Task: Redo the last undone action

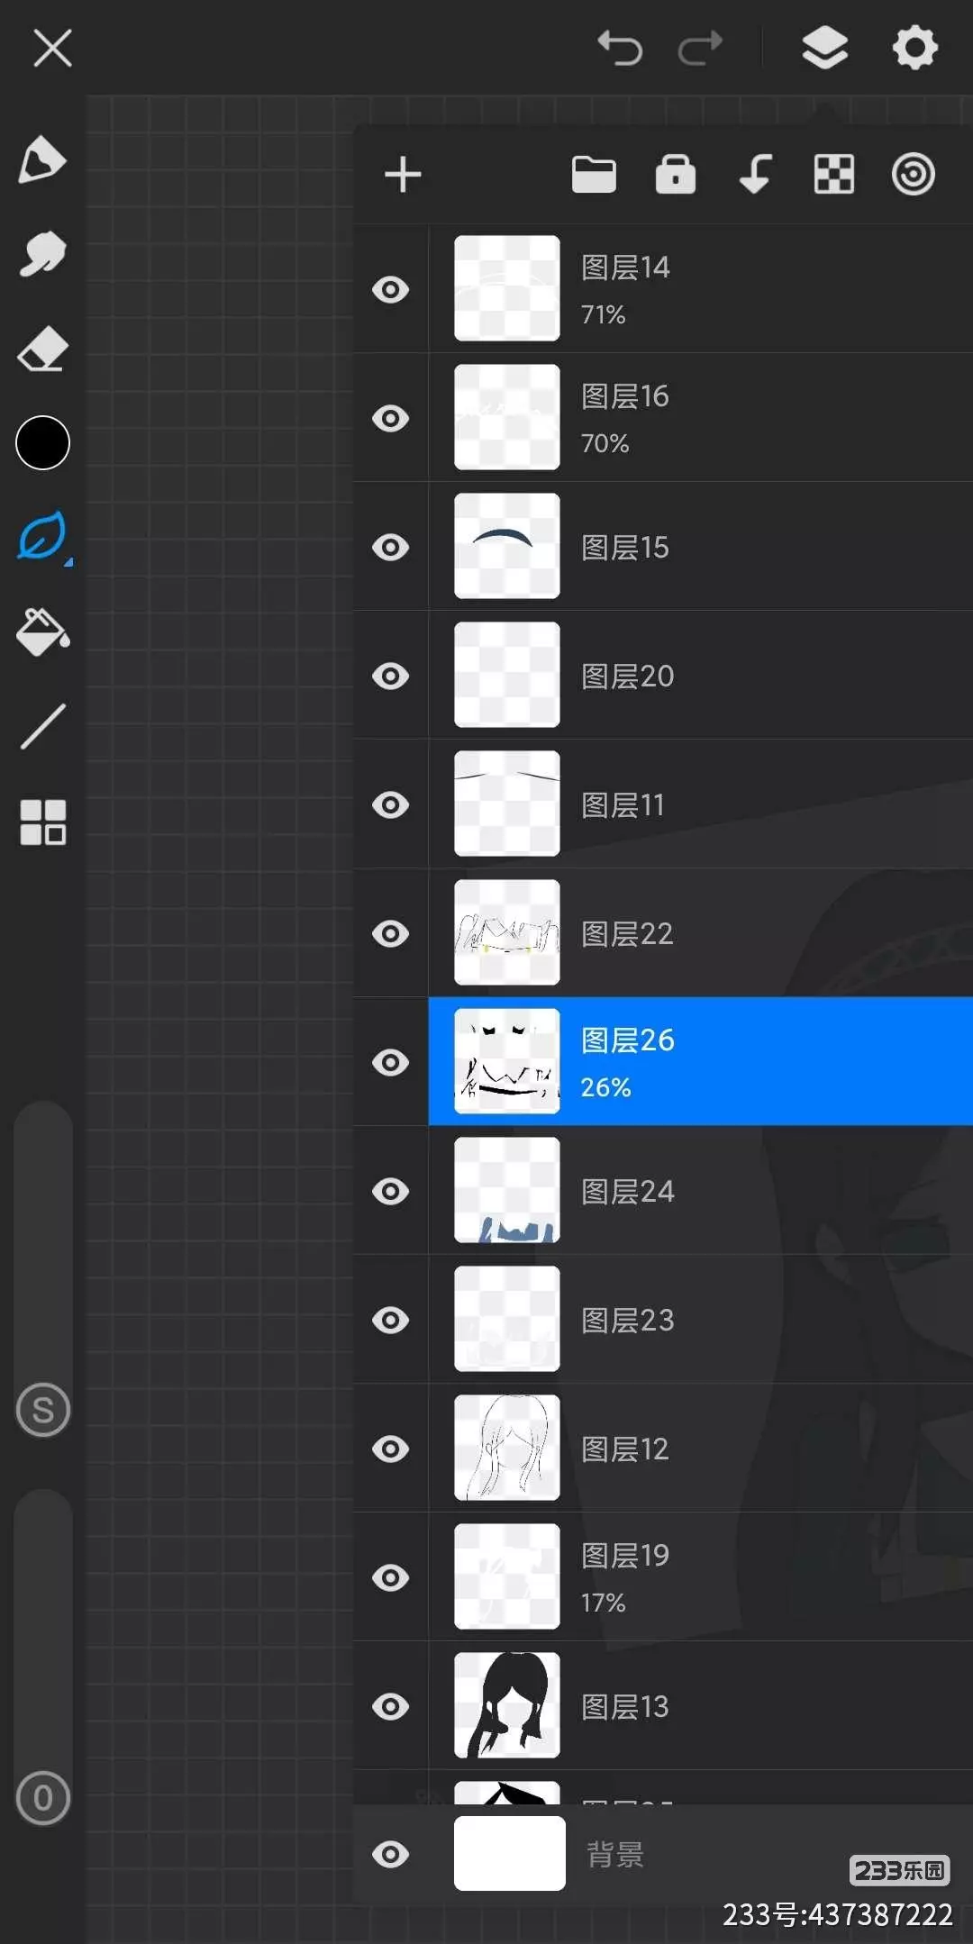Action: [700, 47]
